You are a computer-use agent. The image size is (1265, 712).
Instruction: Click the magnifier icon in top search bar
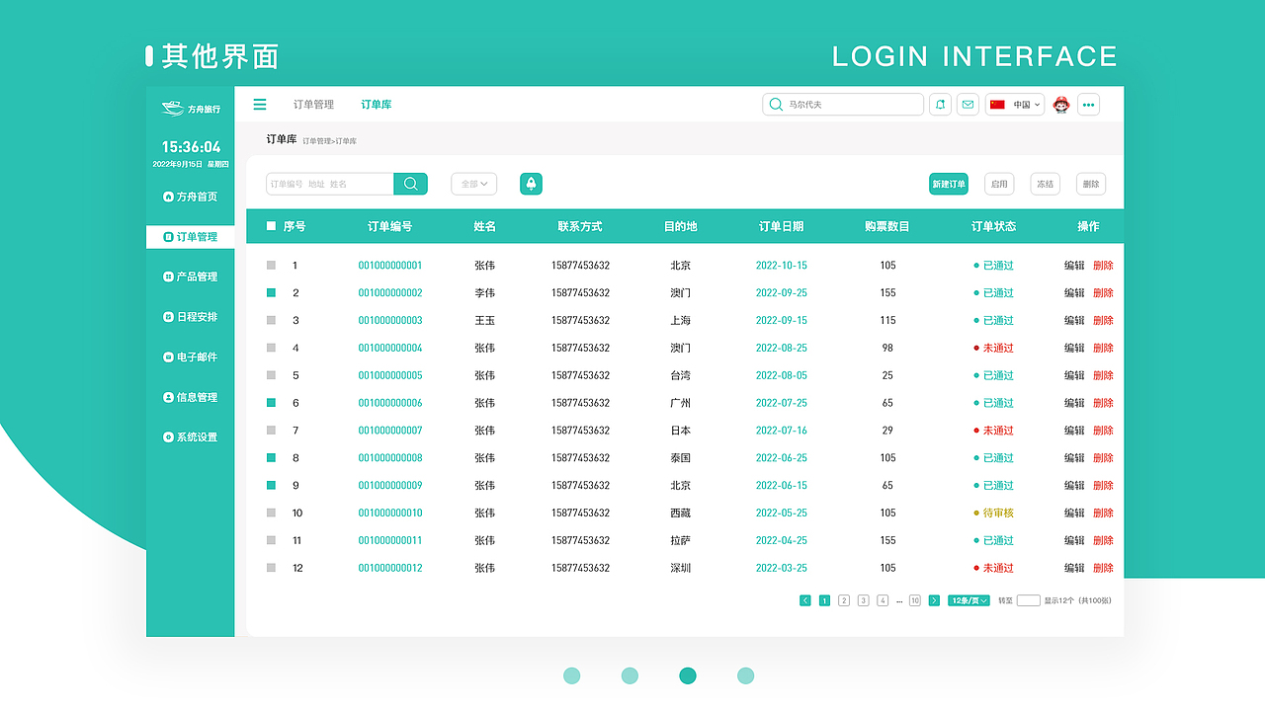[x=776, y=105]
